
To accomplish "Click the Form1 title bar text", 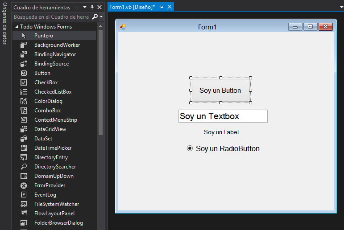I will [x=207, y=27].
